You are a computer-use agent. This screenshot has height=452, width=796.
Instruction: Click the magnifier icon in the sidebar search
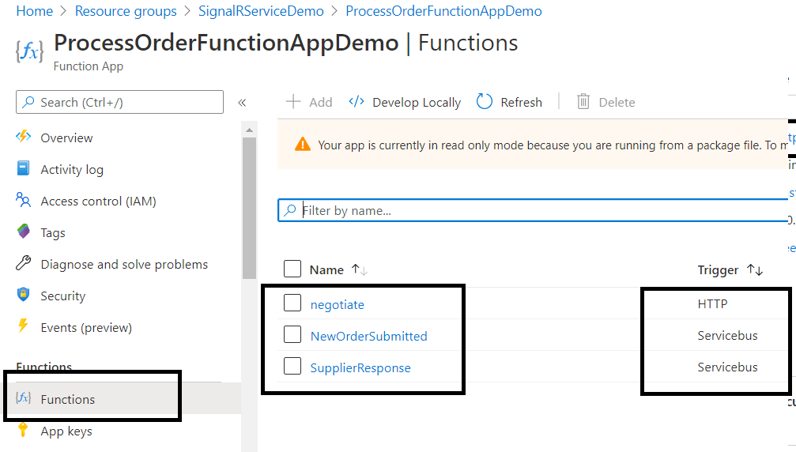click(x=29, y=102)
